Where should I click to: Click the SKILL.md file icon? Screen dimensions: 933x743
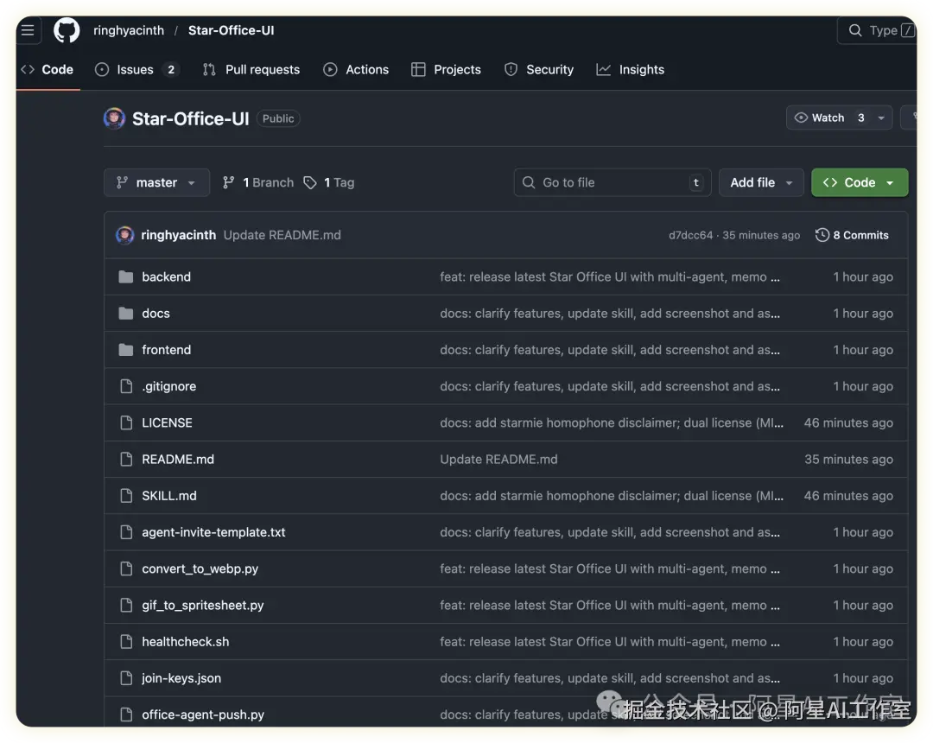tap(126, 496)
